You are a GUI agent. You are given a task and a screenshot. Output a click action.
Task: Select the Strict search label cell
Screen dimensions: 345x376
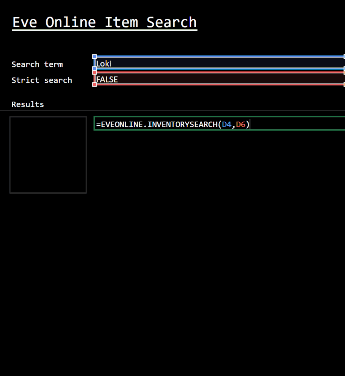(x=42, y=80)
